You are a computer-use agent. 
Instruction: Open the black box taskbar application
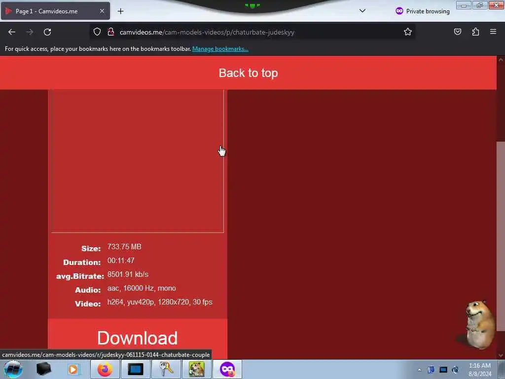tap(44, 369)
